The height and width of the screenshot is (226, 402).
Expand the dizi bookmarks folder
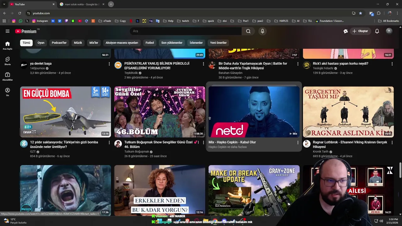coord(222,21)
